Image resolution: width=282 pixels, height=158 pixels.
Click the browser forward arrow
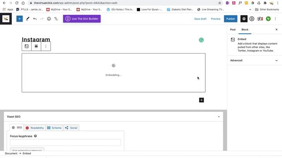pyautogui.click(x=11, y=3)
